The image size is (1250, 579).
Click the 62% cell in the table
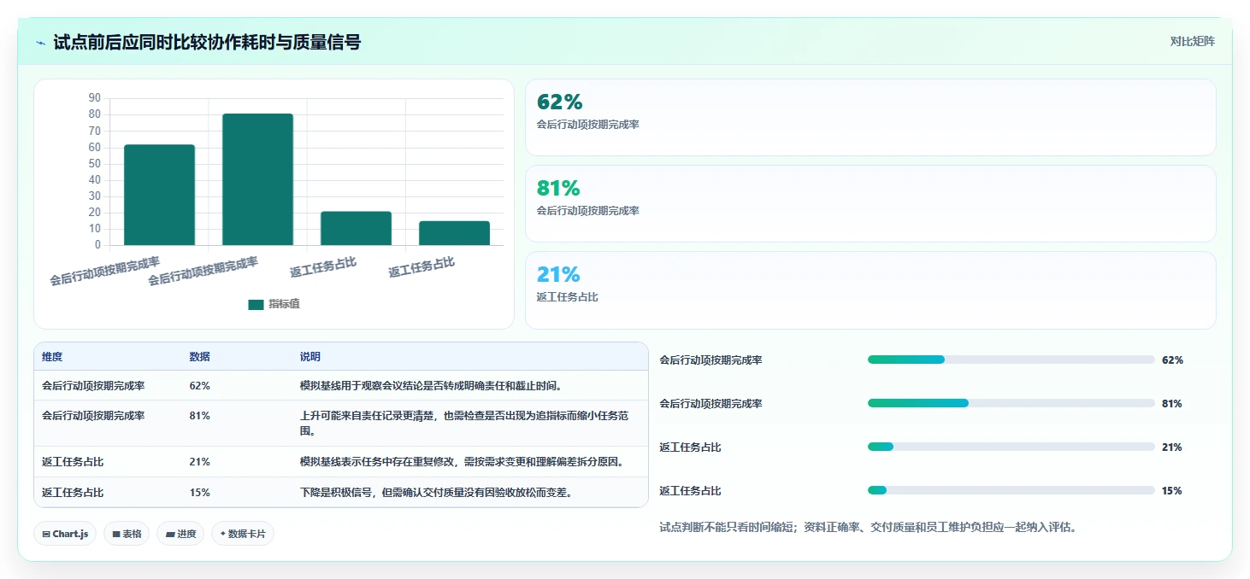[200, 386]
